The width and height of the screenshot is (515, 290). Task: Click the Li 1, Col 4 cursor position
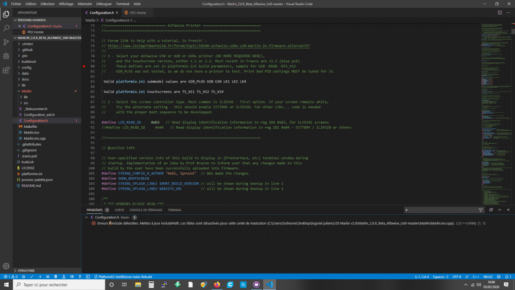point(422,277)
